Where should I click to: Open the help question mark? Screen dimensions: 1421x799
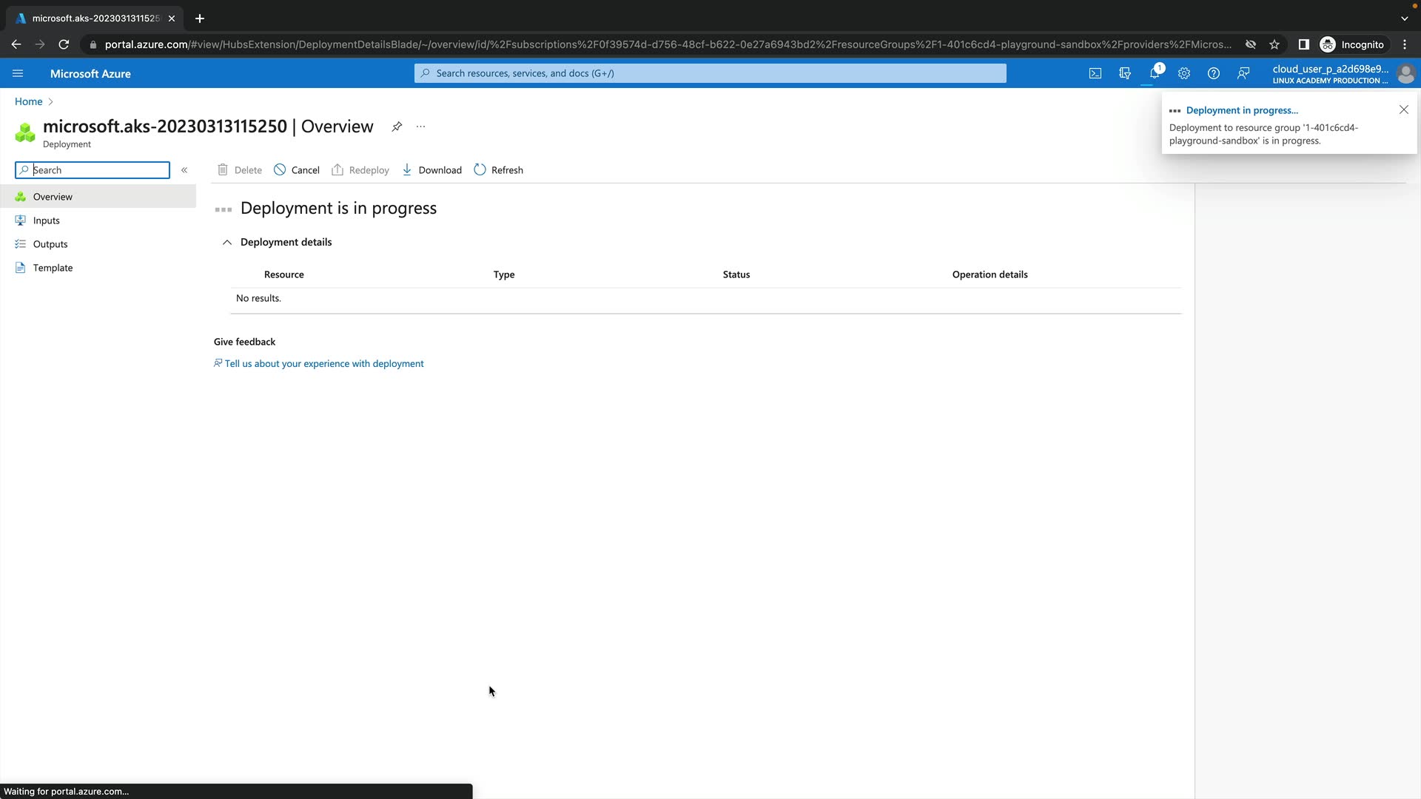tap(1213, 73)
